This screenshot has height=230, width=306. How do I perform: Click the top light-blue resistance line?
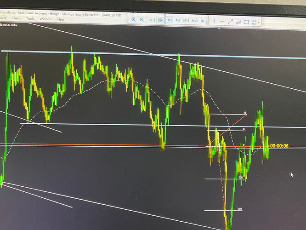(x=153, y=54)
